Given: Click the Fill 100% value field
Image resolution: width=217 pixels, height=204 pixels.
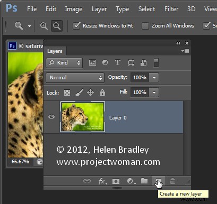Looking at the screenshot, I should click(x=140, y=92).
